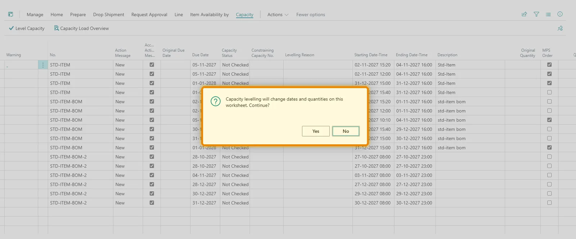
Task: Sort by the No. column header
Action: click(x=53, y=55)
